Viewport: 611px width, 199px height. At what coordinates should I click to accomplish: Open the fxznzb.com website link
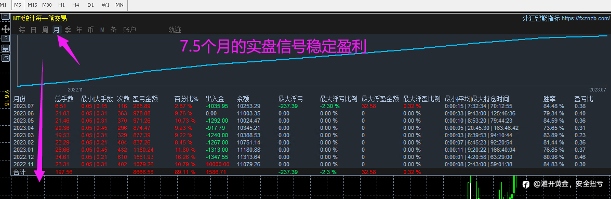point(586,18)
